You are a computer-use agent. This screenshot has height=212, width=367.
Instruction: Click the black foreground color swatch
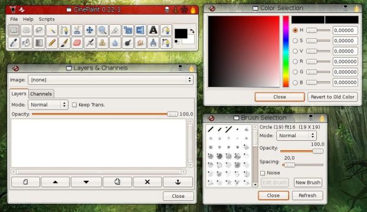[181, 34]
